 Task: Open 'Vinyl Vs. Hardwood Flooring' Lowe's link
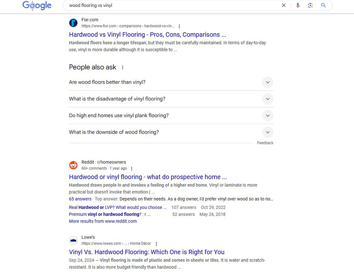pos(147,252)
